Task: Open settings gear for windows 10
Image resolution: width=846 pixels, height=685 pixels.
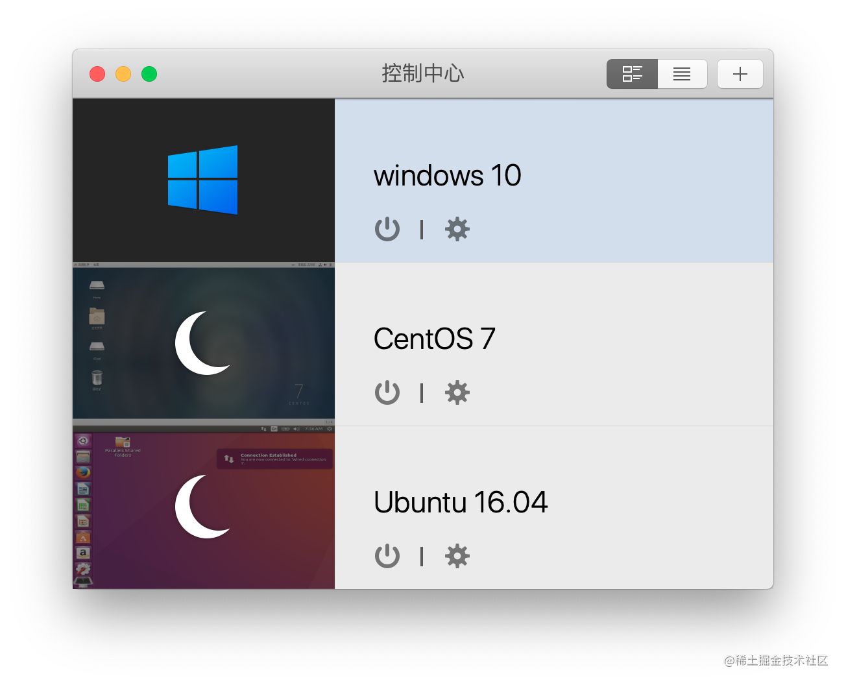Action: coord(457,229)
